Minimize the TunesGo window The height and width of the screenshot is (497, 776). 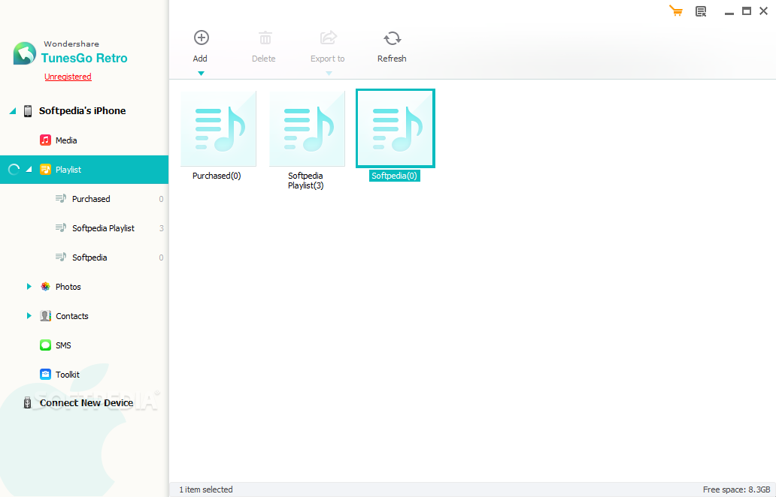(x=729, y=12)
